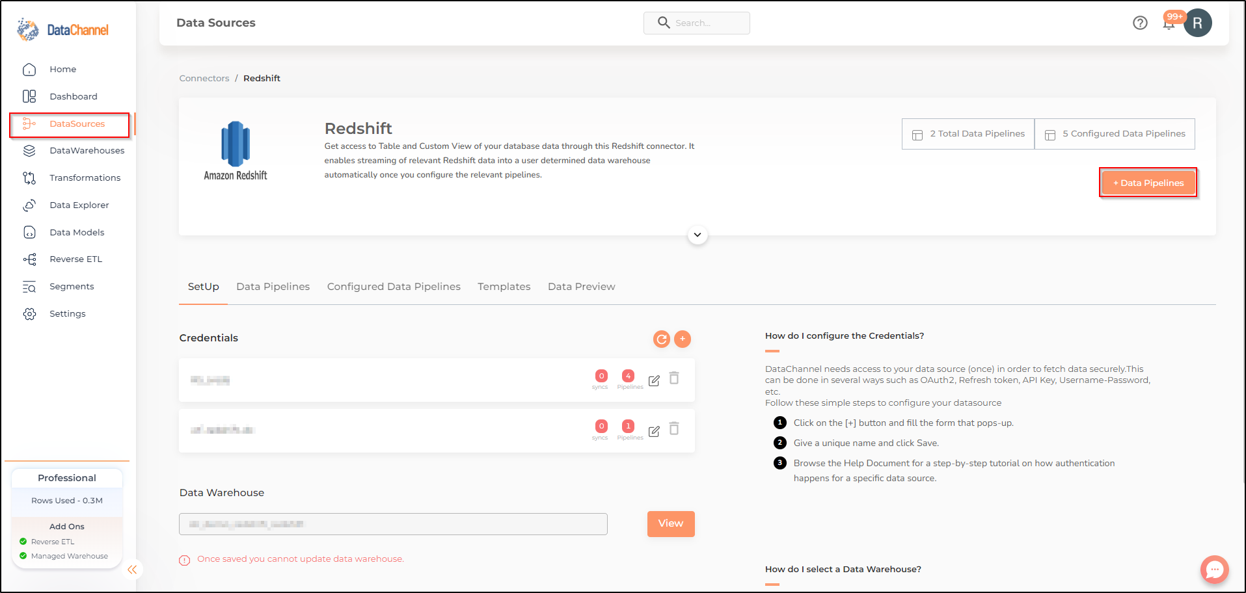Open the Reverse ETL icon
Image resolution: width=1246 pixels, height=593 pixels.
coord(29,259)
